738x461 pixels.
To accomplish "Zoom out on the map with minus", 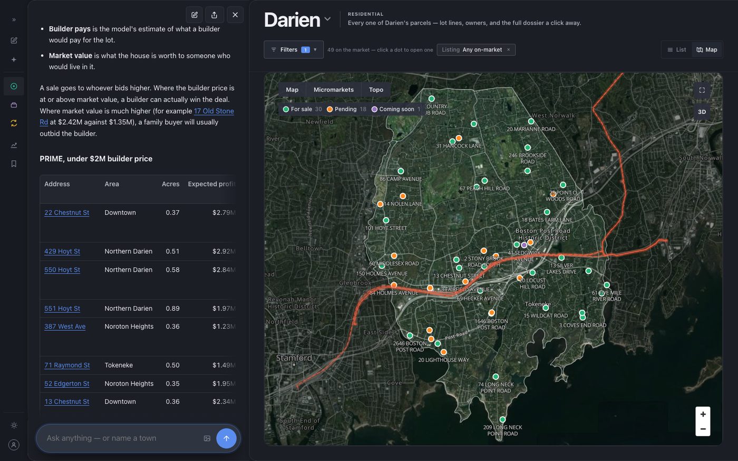I will [x=703, y=429].
